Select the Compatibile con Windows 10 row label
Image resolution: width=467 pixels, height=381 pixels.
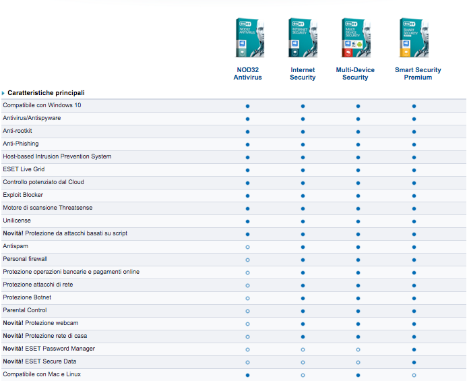[x=42, y=105]
